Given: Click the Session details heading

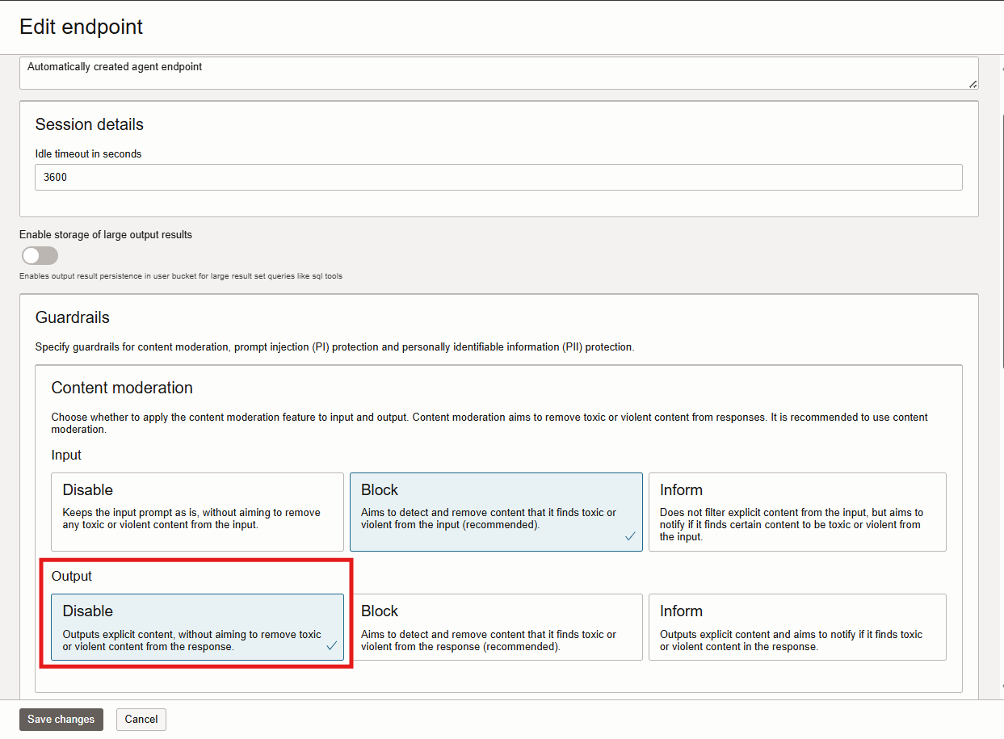Looking at the screenshot, I should pyautogui.click(x=90, y=124).
